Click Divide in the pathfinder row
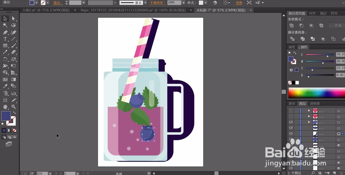This screenshot has width=345, height=175. click(292, 39)
